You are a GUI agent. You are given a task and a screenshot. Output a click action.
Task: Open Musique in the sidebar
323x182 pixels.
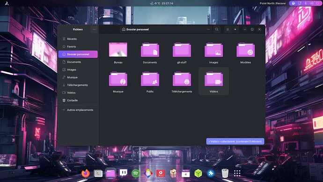(x=78, y=77)
